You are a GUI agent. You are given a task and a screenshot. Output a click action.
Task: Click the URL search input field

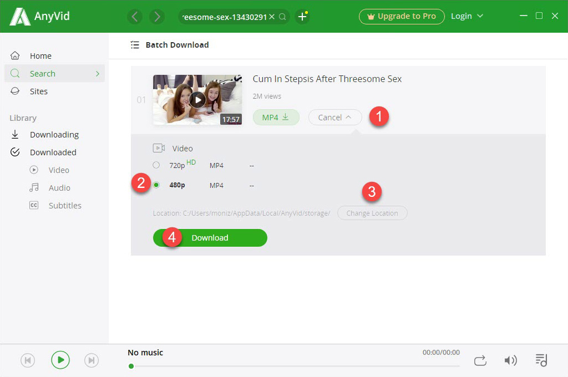click(x=224, y=17)
